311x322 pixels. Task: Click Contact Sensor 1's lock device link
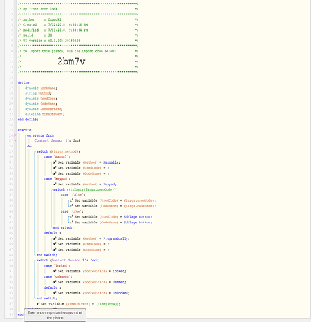57,140
